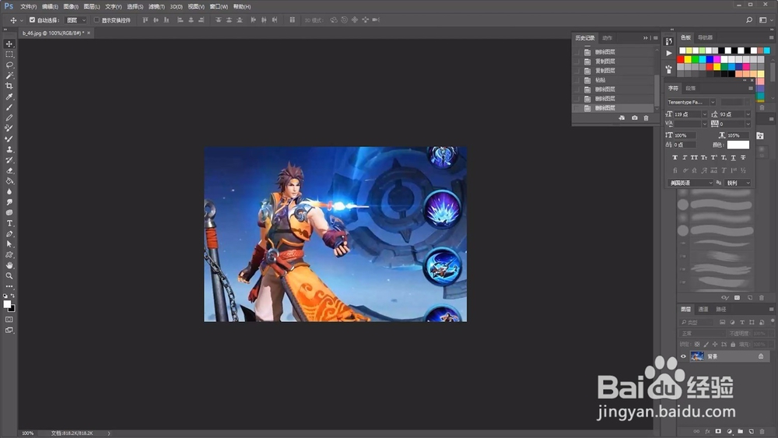The image size is (778, 438).
Task: Select the Move tool in the toolbox
Action: (9, 44)
